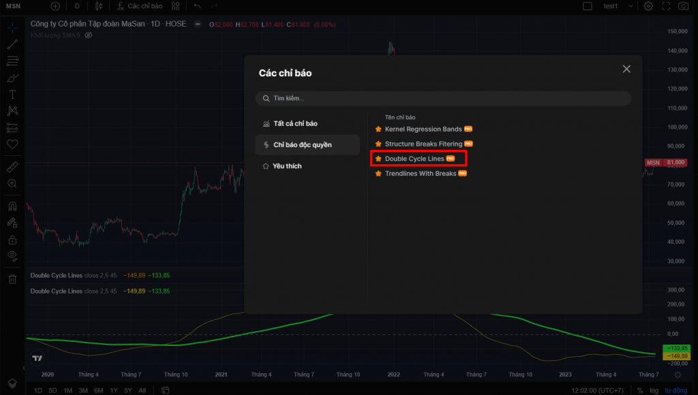
Task: Select the XABCD pattern tool
Action: pyautogui.click(x=12, y=111)
